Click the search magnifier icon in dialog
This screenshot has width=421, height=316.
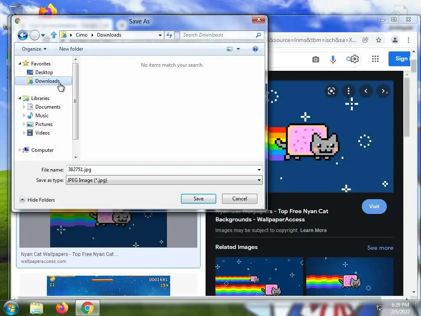[258, 35]
